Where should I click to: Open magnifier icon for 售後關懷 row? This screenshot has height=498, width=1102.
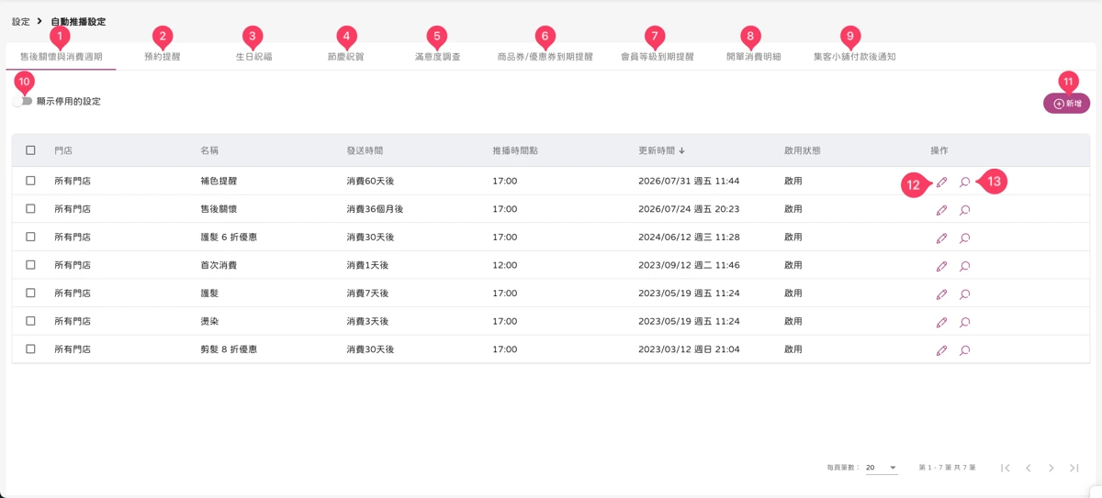pyautogui.click(x=965, y=210)
